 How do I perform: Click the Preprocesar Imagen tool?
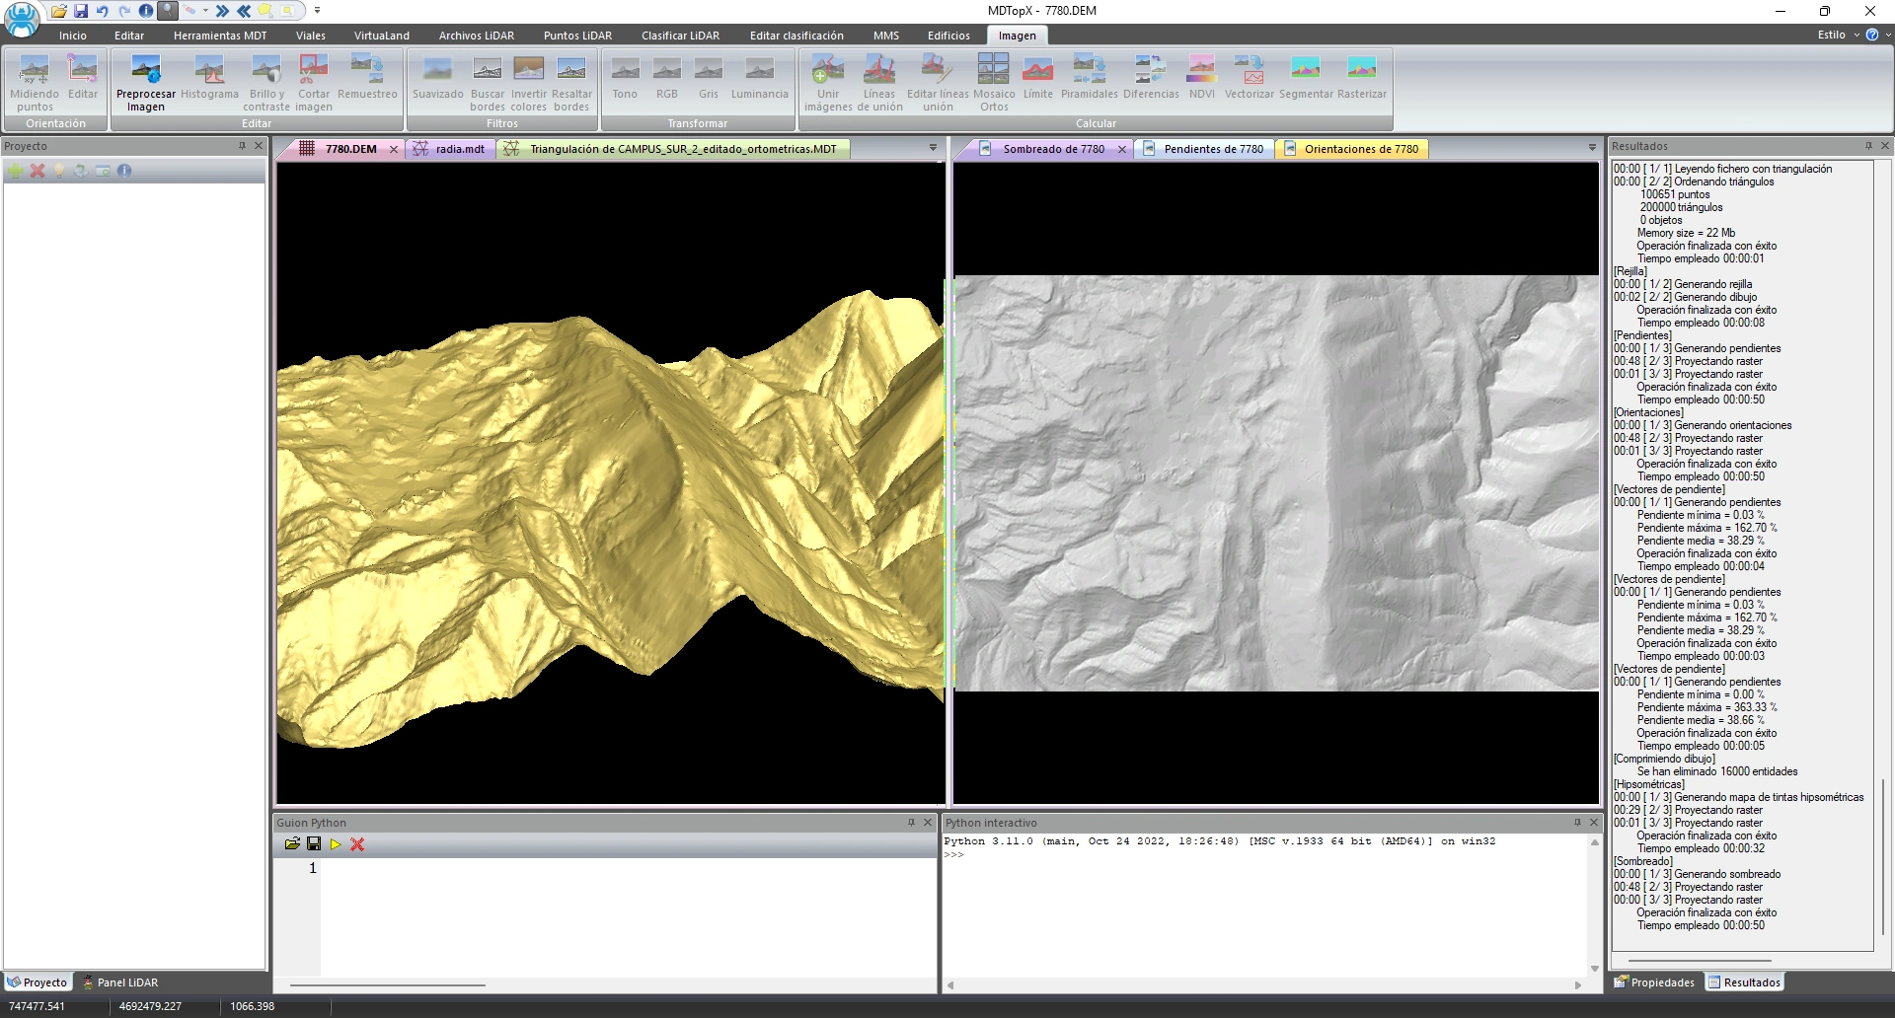146,82
